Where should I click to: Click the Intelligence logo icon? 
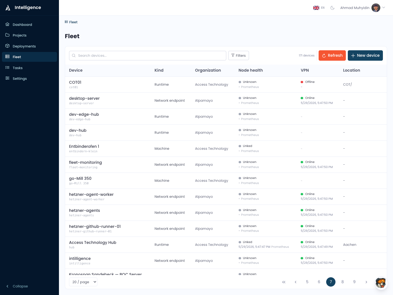[8, 8]
